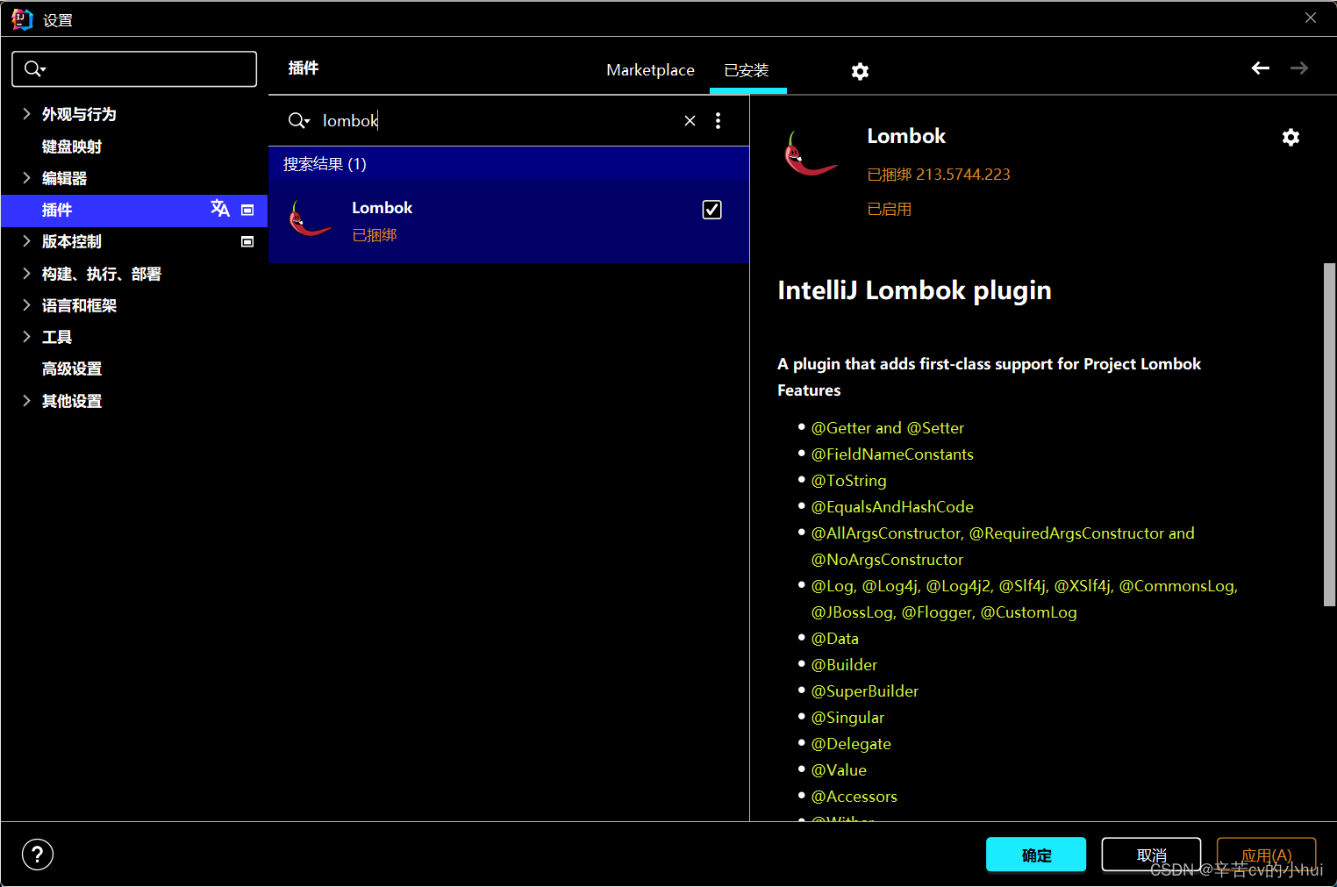
Task: Click the help question mark button
Action: coord(37,854)
